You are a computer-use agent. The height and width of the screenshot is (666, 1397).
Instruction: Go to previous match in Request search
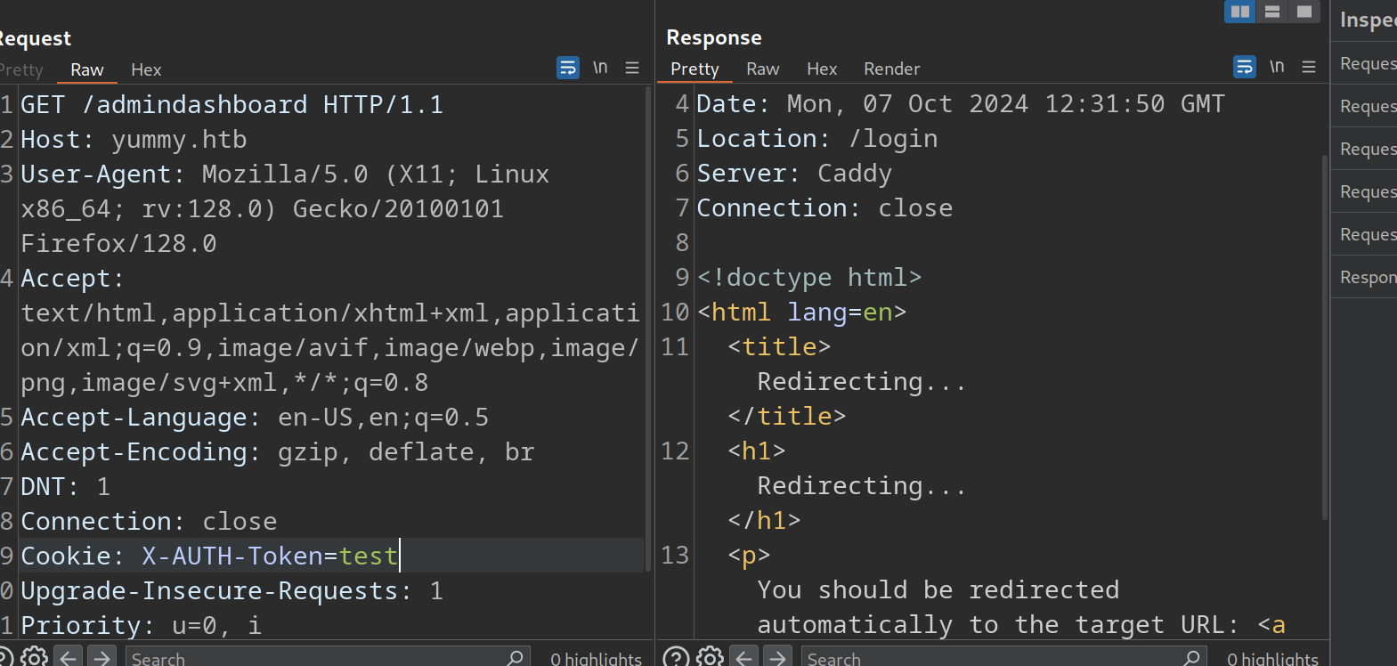[68, 657]
